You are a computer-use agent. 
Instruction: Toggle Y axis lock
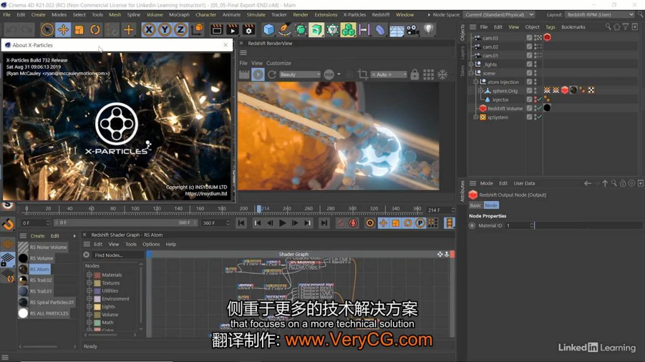[x=164, y=30]
